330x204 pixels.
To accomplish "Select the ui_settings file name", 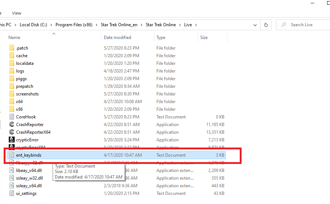I will [26, 193].
